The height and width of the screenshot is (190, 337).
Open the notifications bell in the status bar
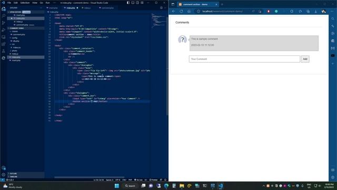pyautogui.click(x=165, y=179)
